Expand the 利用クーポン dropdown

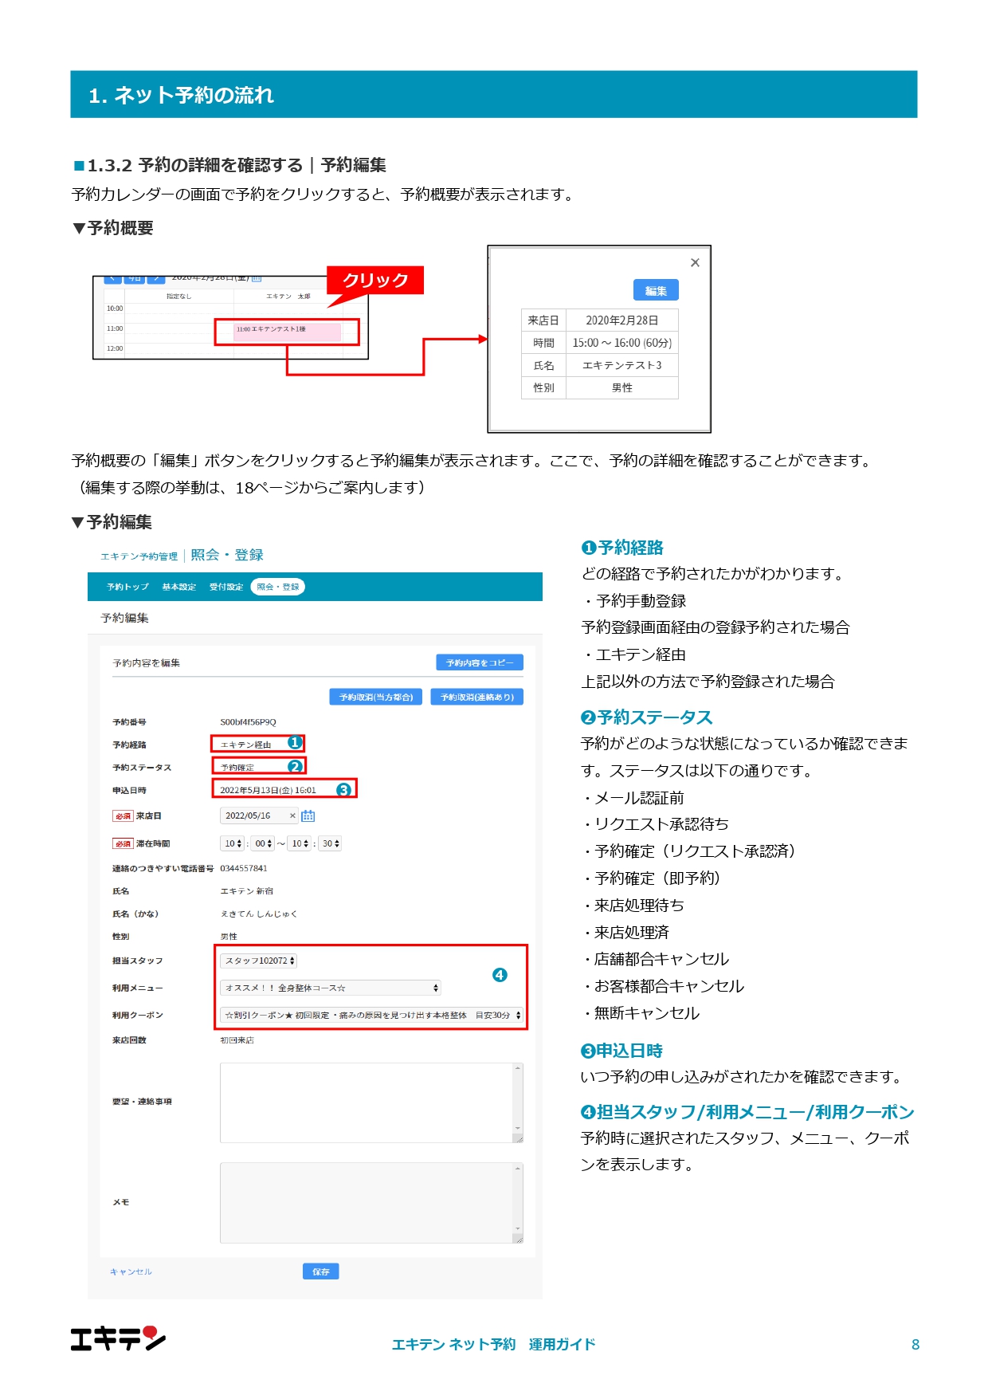point(371,1015)
